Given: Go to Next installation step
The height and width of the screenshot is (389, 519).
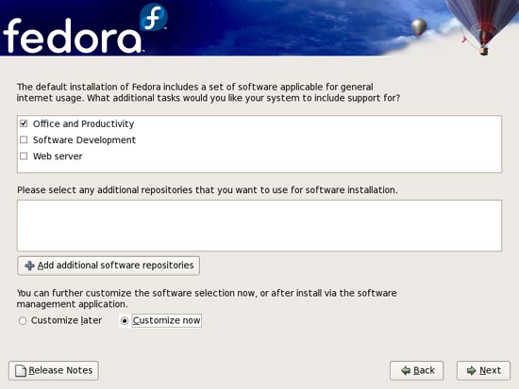Looking at the screenshot, I should pyautogui.click(x=483, y=370).
